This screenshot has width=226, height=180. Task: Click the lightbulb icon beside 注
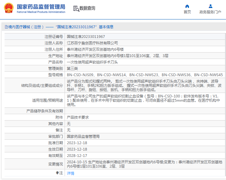(57, 173)
